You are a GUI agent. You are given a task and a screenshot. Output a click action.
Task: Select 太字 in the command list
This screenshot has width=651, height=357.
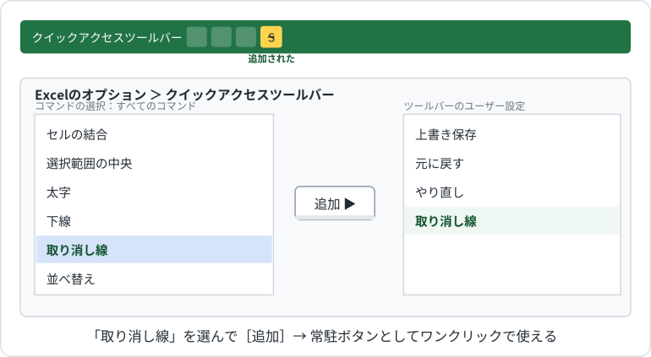point(154,192)
